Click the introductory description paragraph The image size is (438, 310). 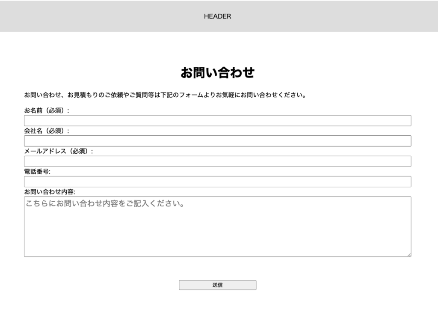(x=165, y=95)
